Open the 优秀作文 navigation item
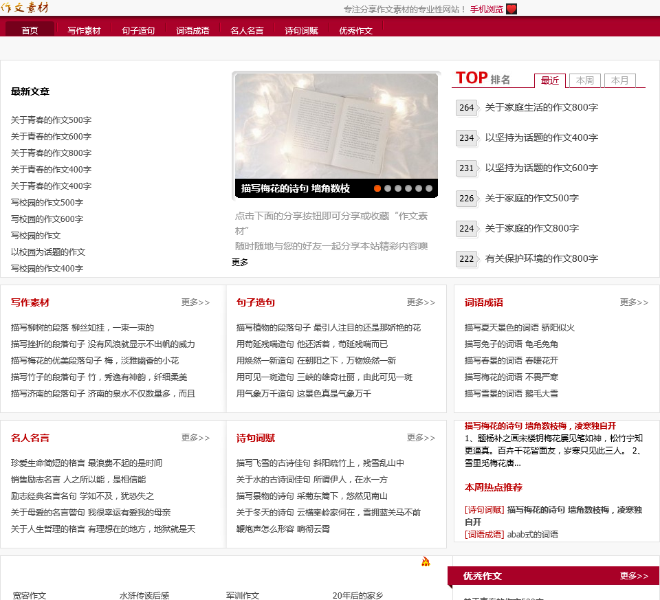Screen dimensions: 660x600 click(x=355, y=30)
